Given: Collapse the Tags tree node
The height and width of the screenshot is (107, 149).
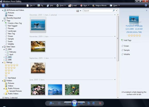Looking at the screenshot, I should click(x=3, y=21).
